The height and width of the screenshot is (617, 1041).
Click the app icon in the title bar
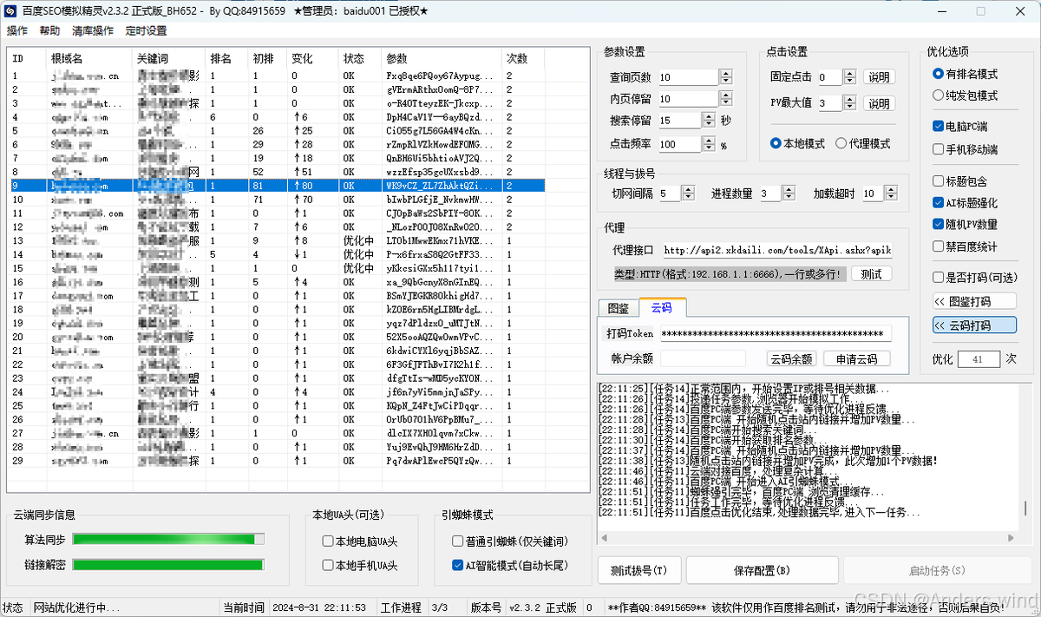[x=12, y=11]
